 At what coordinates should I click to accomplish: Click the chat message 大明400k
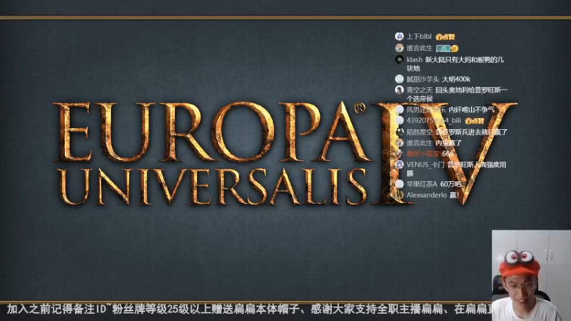[456, 79]
